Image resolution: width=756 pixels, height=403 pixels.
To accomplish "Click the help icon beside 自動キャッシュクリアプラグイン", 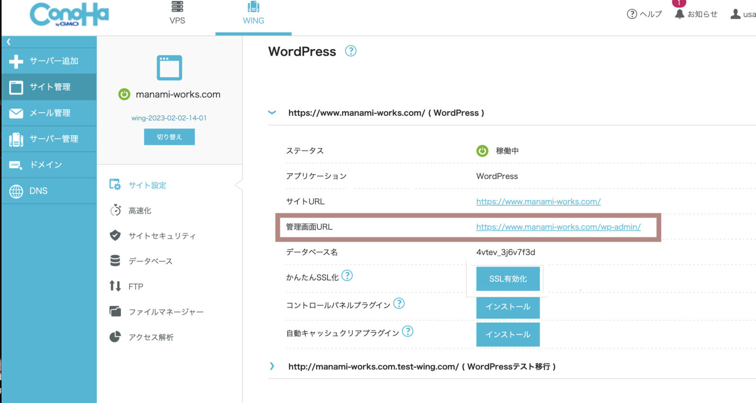I will pyautogui.click(x=408, y=331).
